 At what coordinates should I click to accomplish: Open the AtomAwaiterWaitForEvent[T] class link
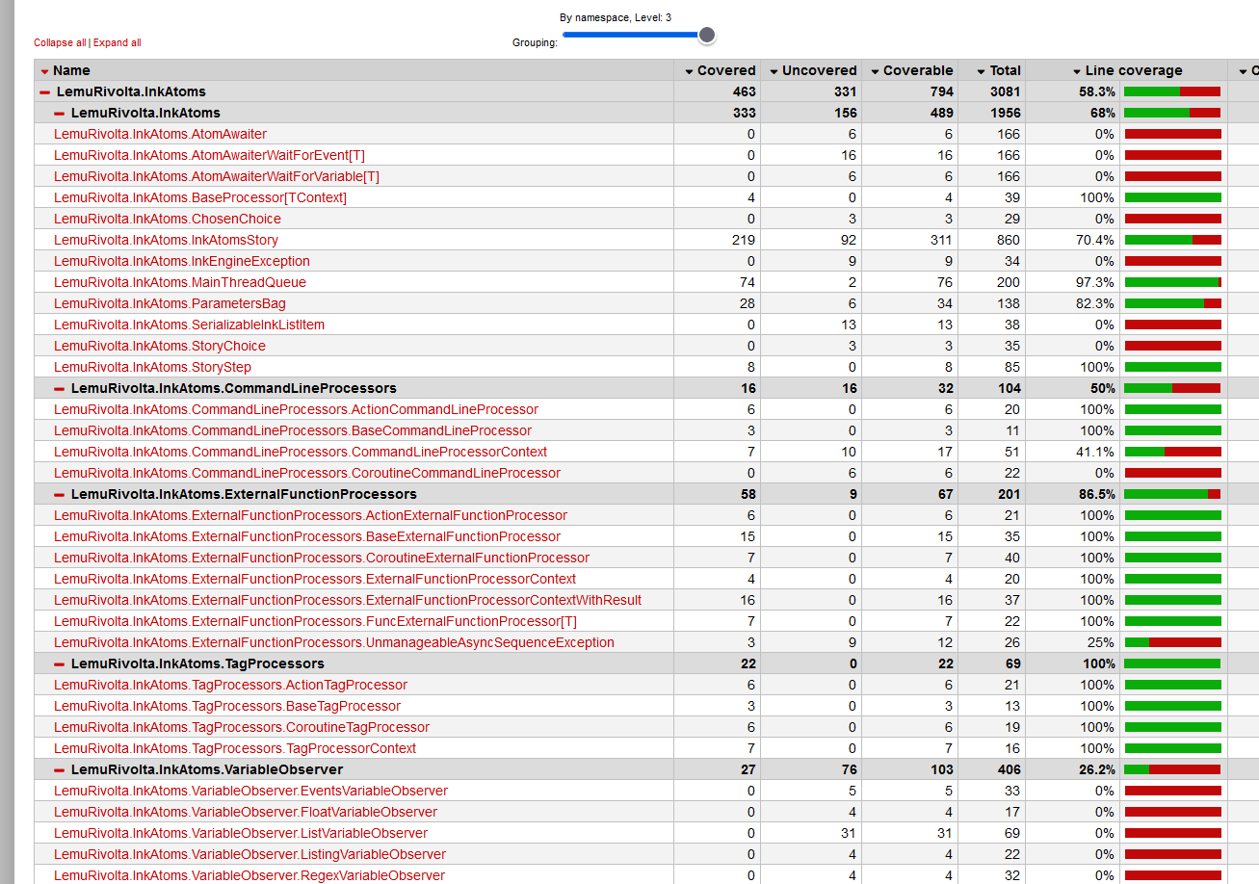pos(209,155)
